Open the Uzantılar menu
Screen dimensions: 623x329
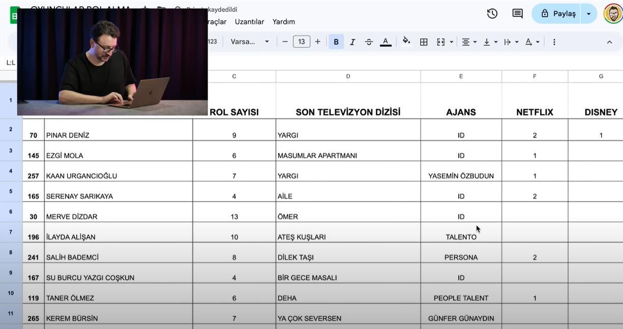249,22
